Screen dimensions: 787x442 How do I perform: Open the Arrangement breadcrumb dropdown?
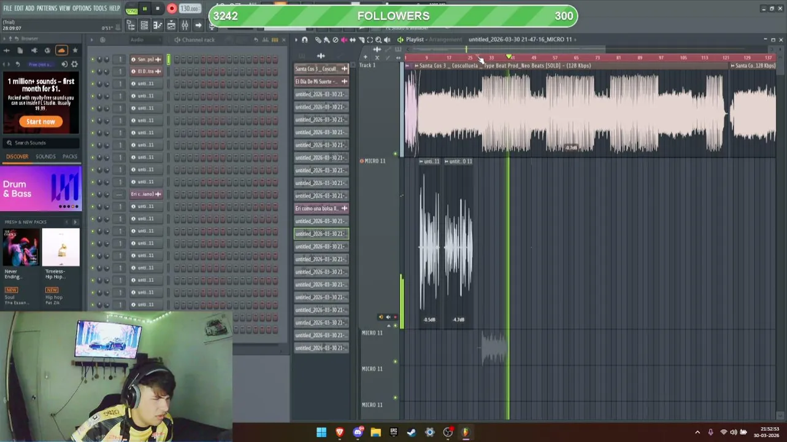(x=445, y=39)
